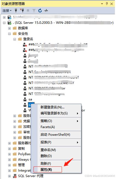
Task: Select the sa login in the tree
Action: (30, 99)
